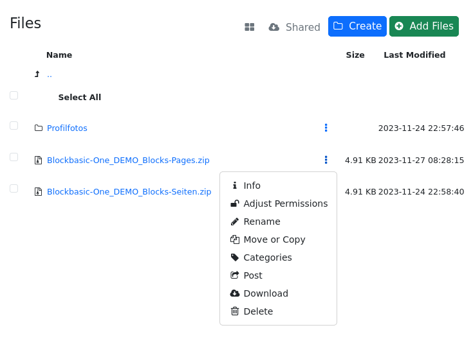The width and height of the screenshot is (473, 339).
Task: Collapse the three-dot menu for Blocks-Pages.zip
Action: coord(326,160)
